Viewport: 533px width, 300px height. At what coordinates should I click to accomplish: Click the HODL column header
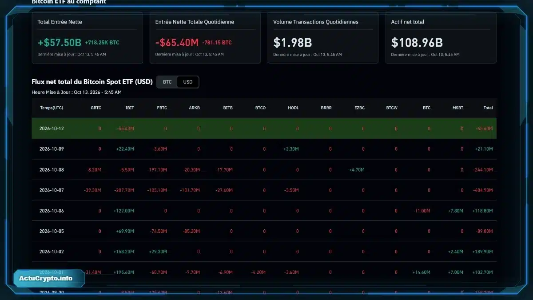click(293, 108)
